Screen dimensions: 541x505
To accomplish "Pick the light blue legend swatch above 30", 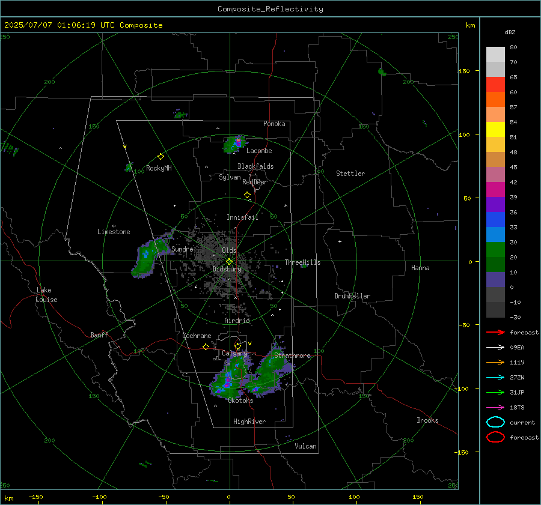I will pos(495,234).
